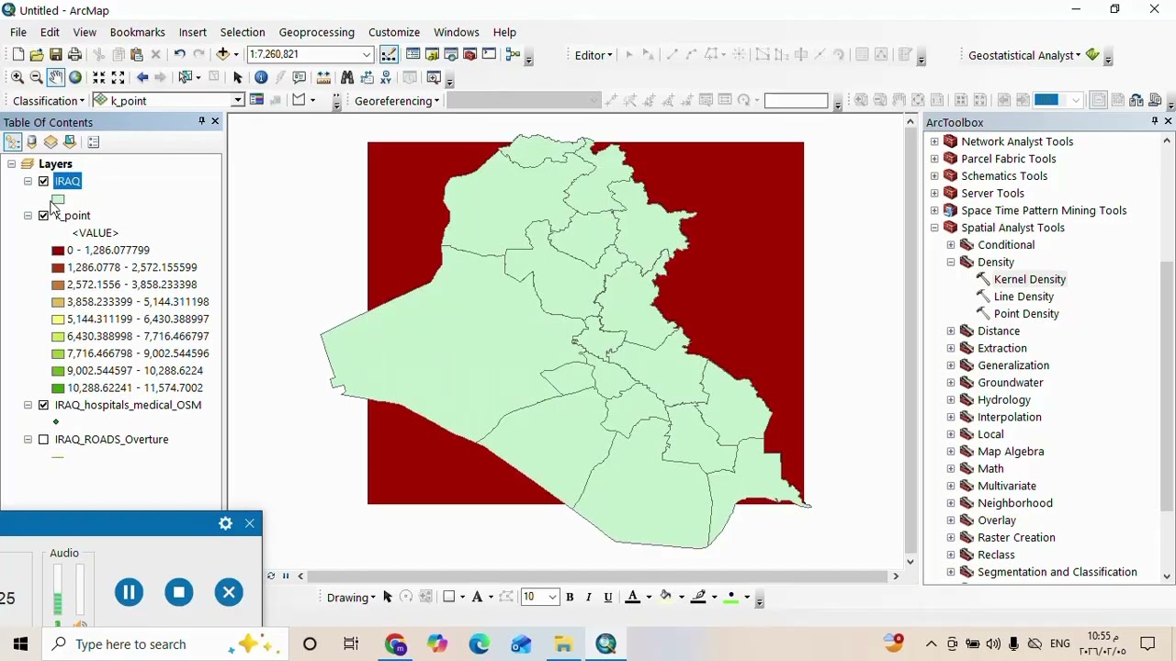Screen dimensions: 1176x661
Task: Click the Fixed Zoom Out icon
Action: [x=118, y=78]
